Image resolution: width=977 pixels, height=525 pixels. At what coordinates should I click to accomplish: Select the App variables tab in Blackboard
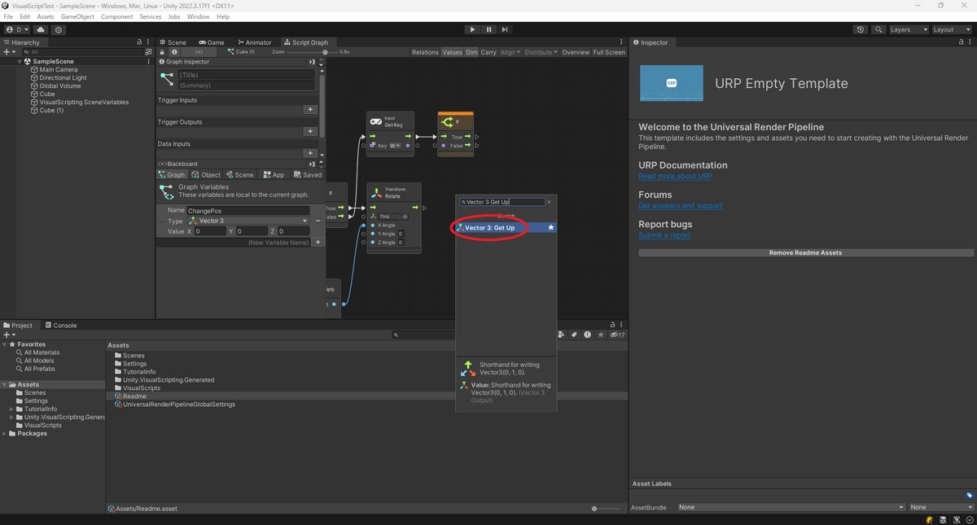pyautogui.click(x=273, y=175)
